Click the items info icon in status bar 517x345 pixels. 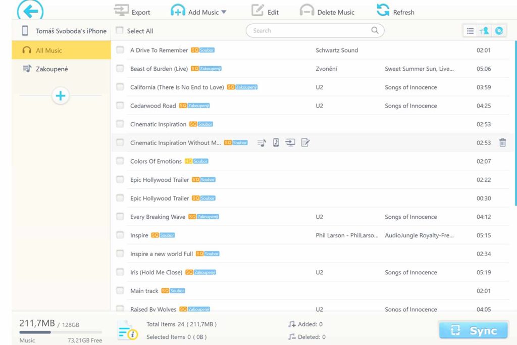[128, 330]
